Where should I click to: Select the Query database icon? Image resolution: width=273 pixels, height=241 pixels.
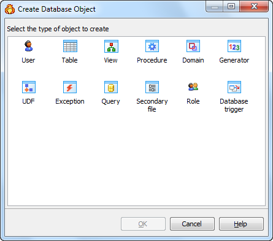(111, 87)
